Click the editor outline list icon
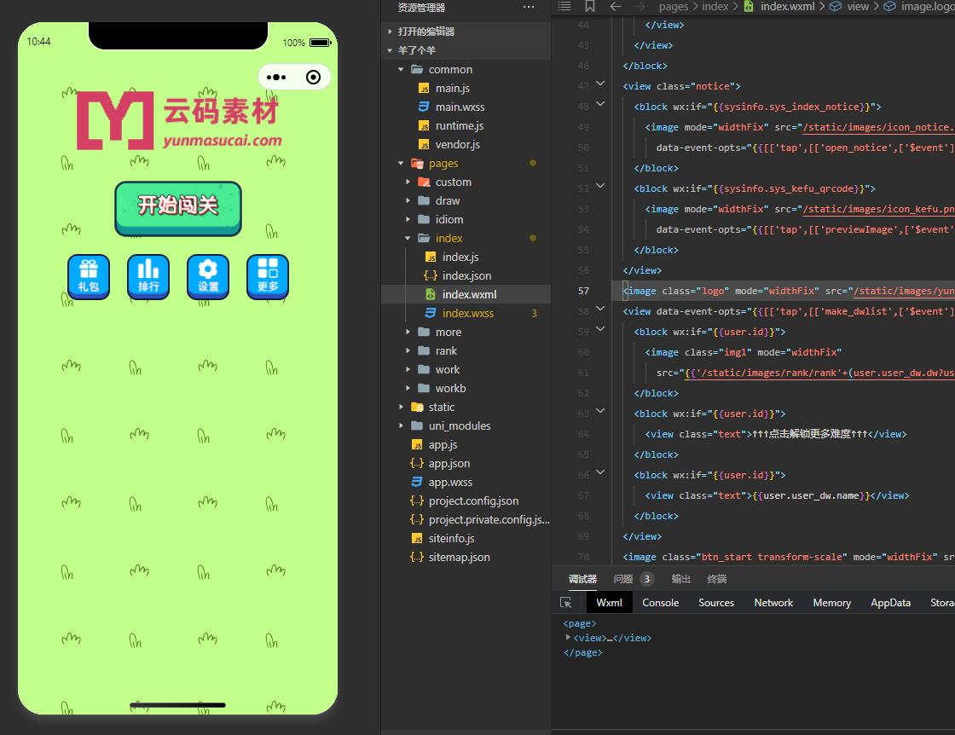 pos(564,6)
